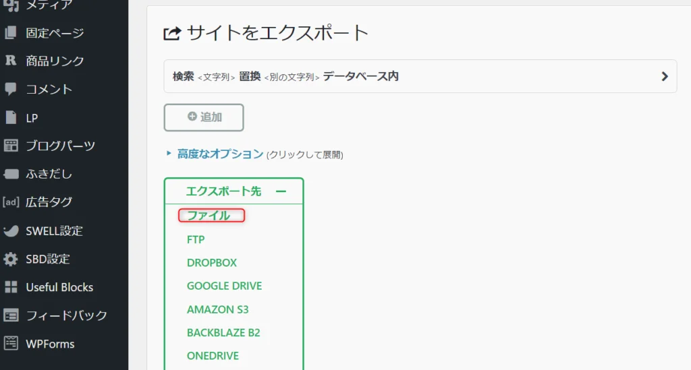Image resolution: width=691 pixels, height=370 pixels.
Task: Click the Useful Blocks grid icon
Action: point(11,287)
